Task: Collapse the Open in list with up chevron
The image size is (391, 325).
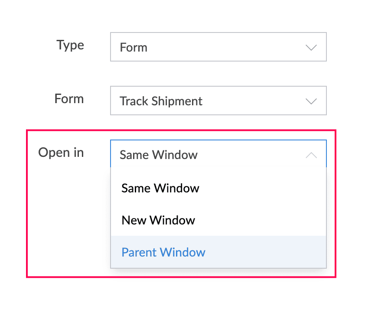Action: coord(311,155)
